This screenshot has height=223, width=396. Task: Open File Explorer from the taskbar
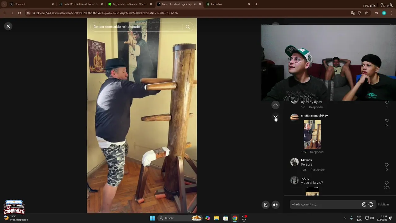coord(217,218)
